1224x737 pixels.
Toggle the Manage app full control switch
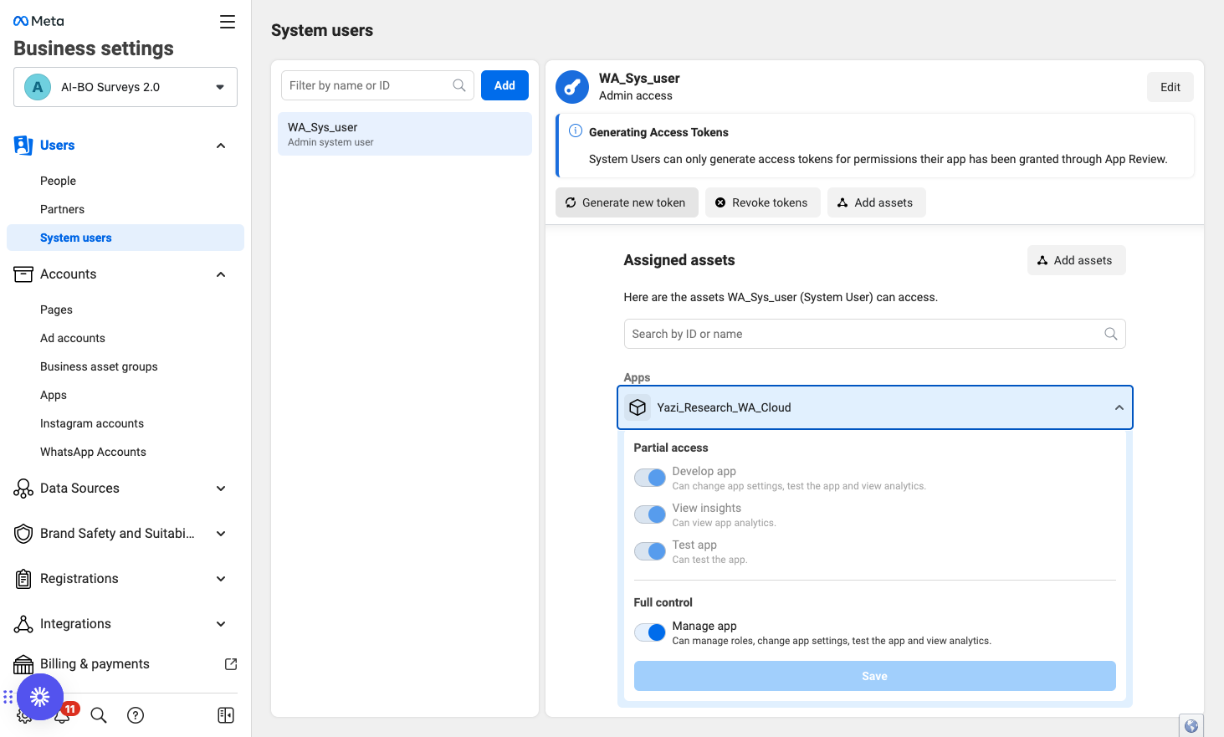650,632
